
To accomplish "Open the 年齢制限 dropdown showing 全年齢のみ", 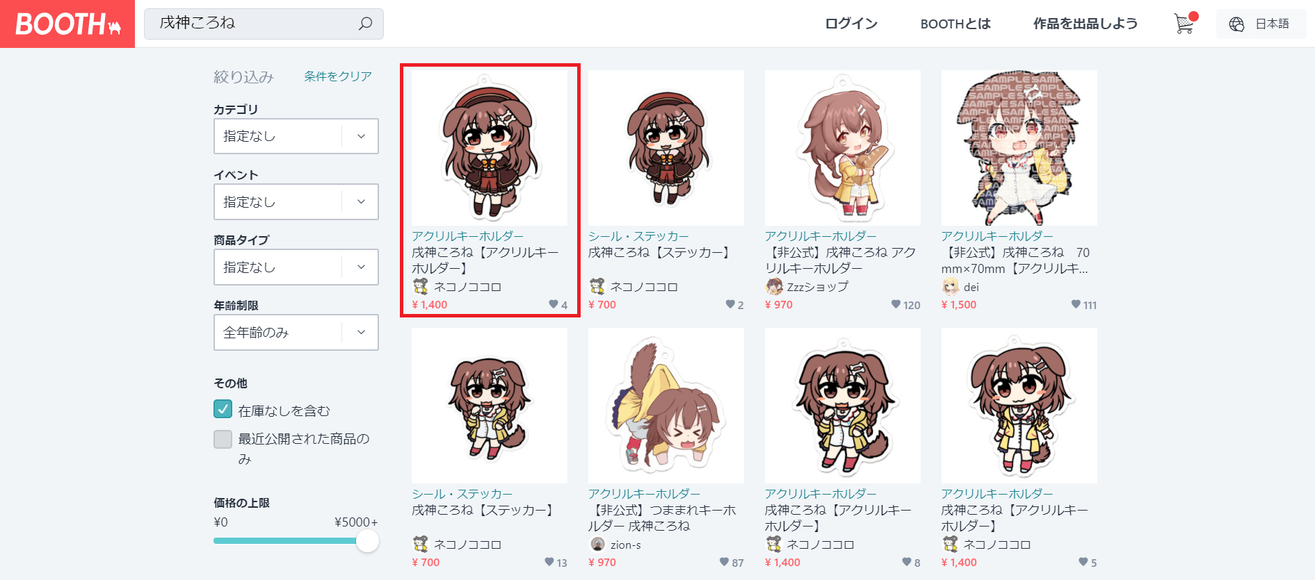I will (296, 332).
